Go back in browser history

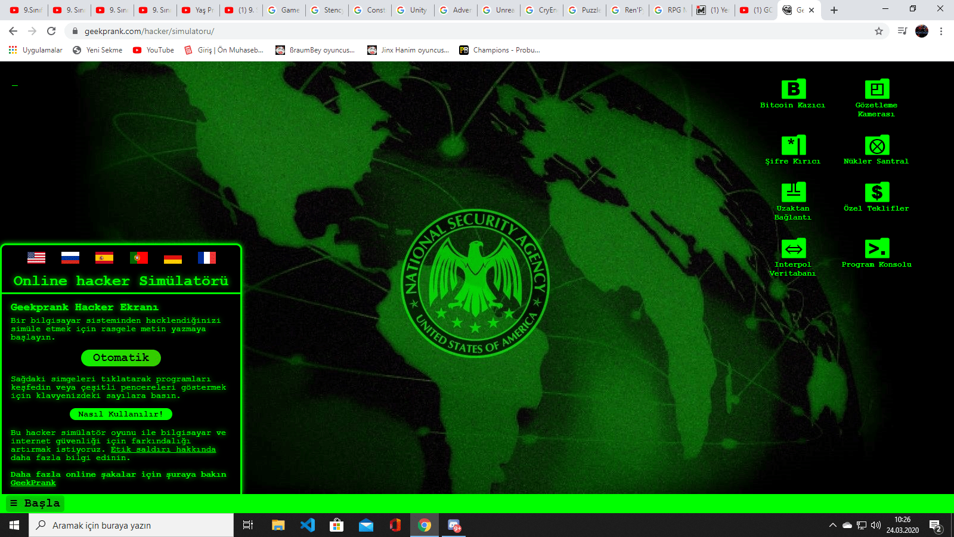click(x=13, y=31)
